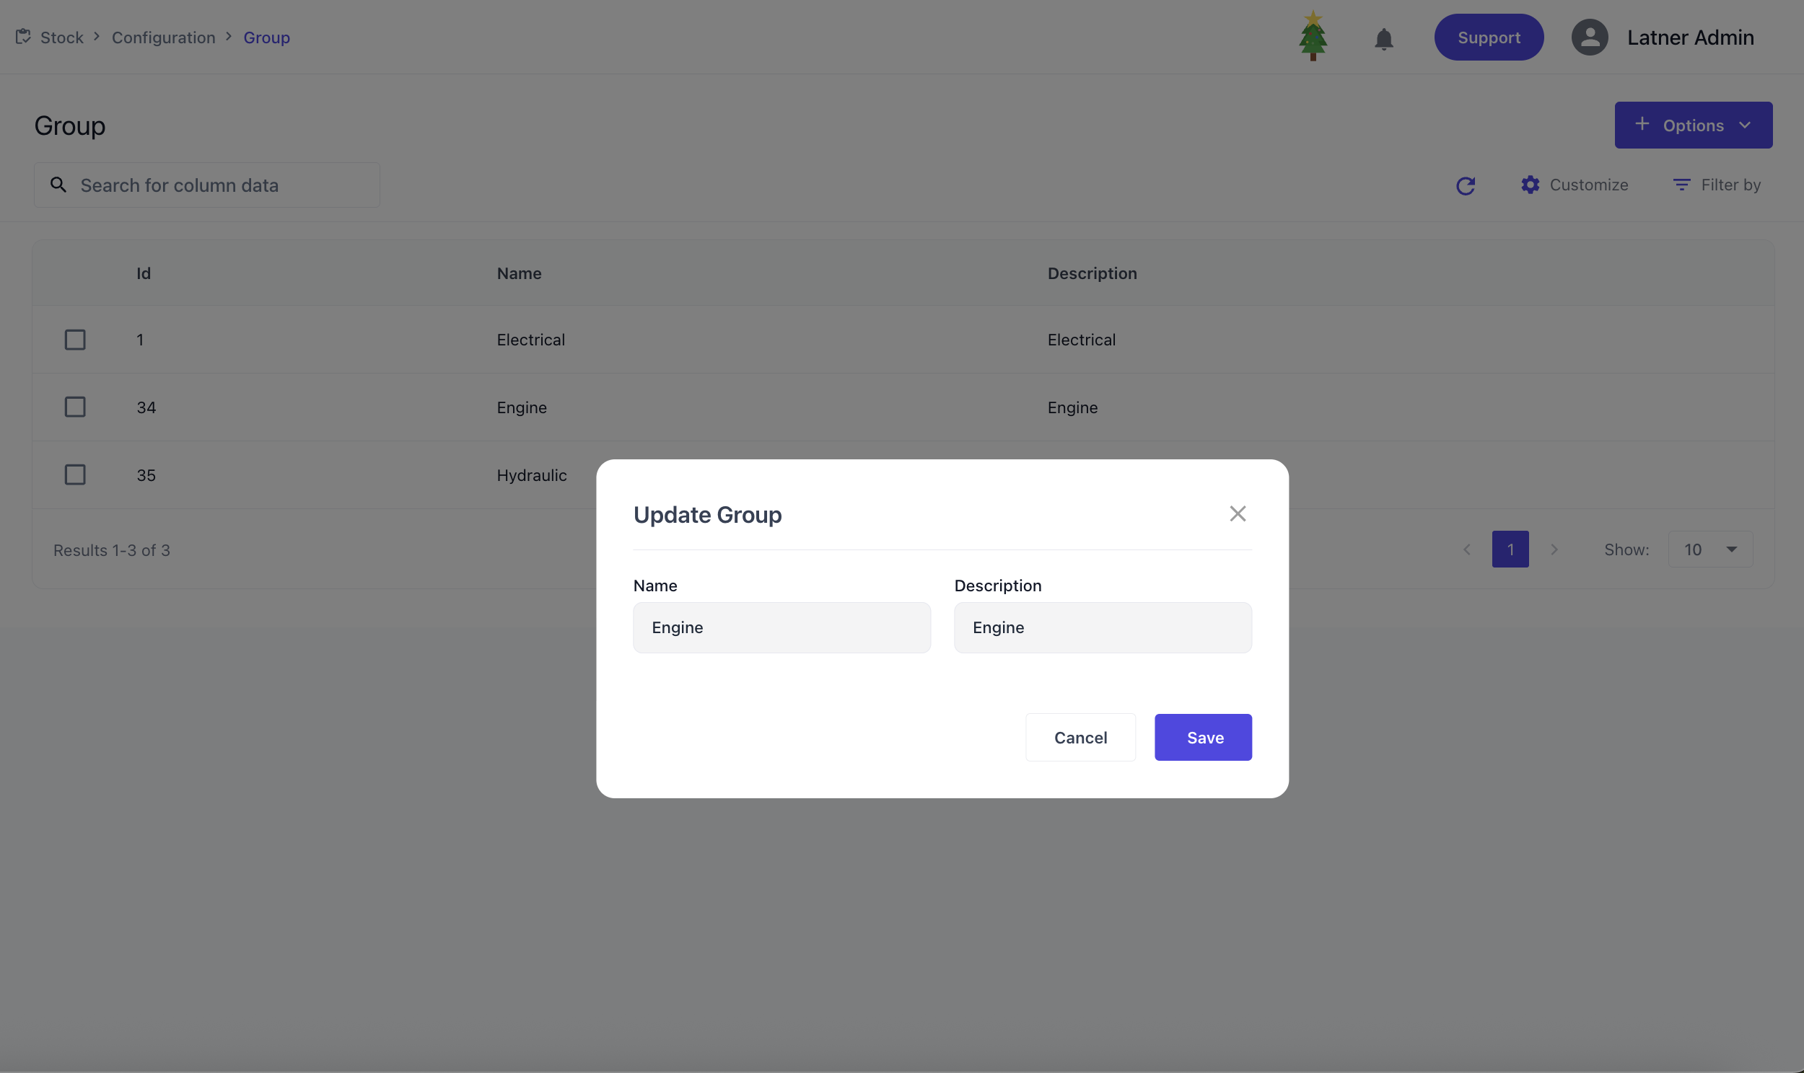This screenshot has width=1804, height=1073.
Task: Check the Electrical row checkbox
Action: pos(75,340)
